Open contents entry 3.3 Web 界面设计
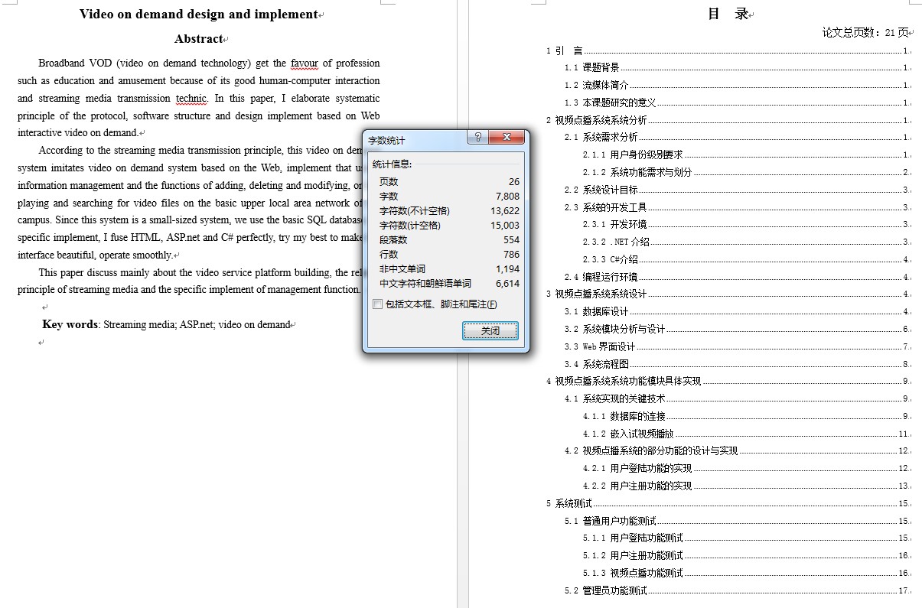Viewport: 922px width, 608px height. (x=737, y=346)
